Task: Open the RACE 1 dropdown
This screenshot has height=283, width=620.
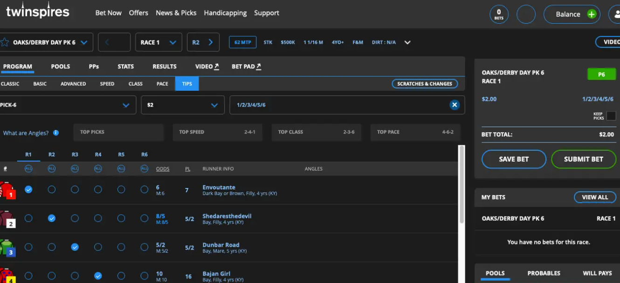Action: tap(158, 42)
